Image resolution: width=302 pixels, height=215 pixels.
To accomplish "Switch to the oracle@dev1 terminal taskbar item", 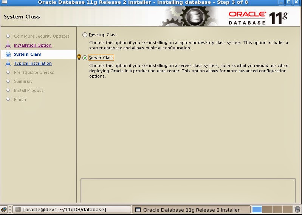I will coord(72,209).
